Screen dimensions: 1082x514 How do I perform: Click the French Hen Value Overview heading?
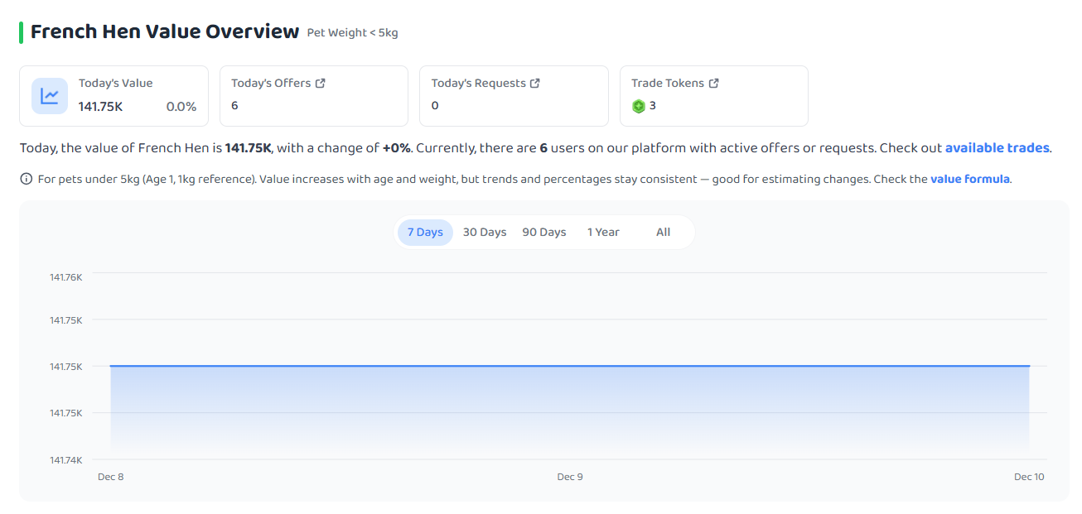(x=165, y=32)
